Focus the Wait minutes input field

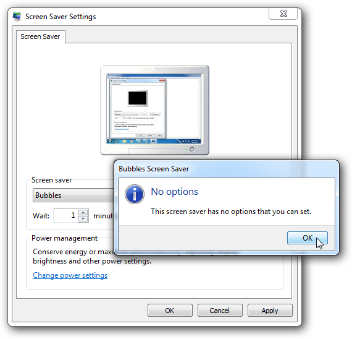coord(65,215)
